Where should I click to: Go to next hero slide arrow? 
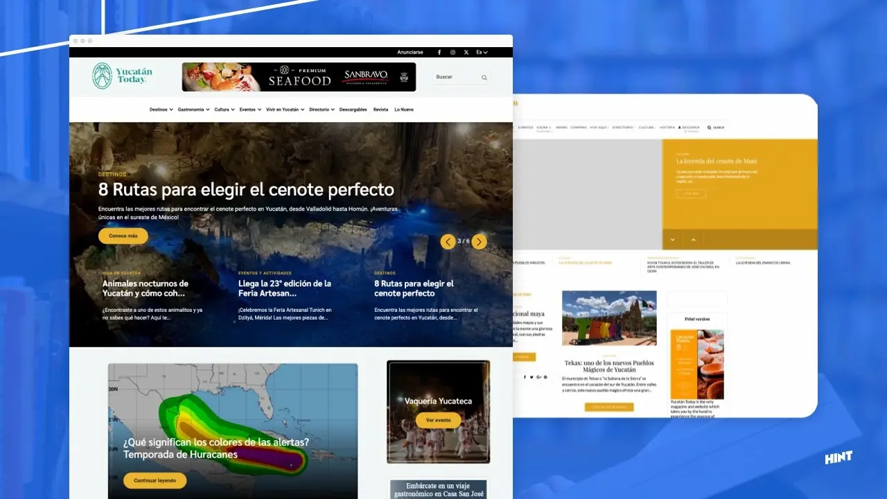[x=479, y=241]
